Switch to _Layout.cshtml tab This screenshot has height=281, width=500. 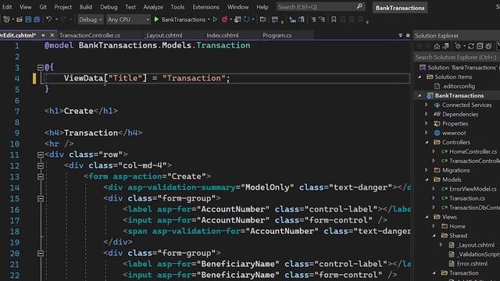[164, 35]
